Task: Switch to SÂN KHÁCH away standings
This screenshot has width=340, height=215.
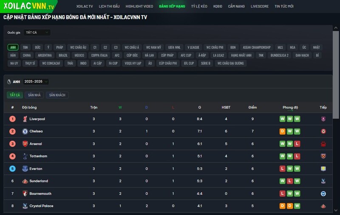Action: coord(57,95)
